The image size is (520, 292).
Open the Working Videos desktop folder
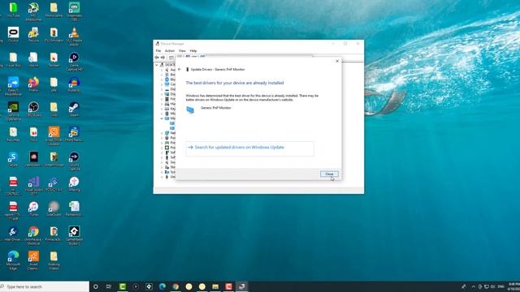click(54, 260)
